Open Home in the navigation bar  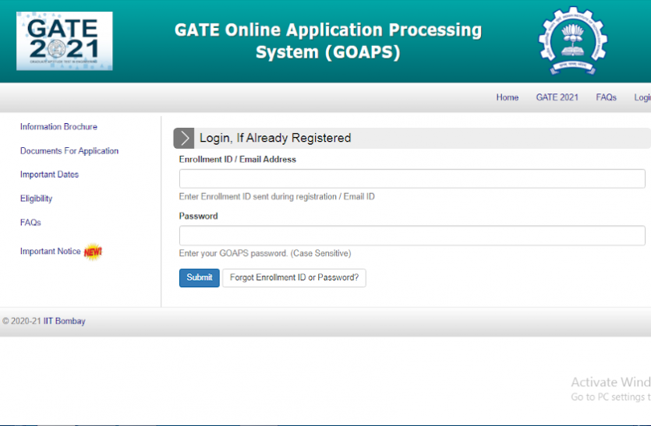pyautogui.click(x=508, y=97)
